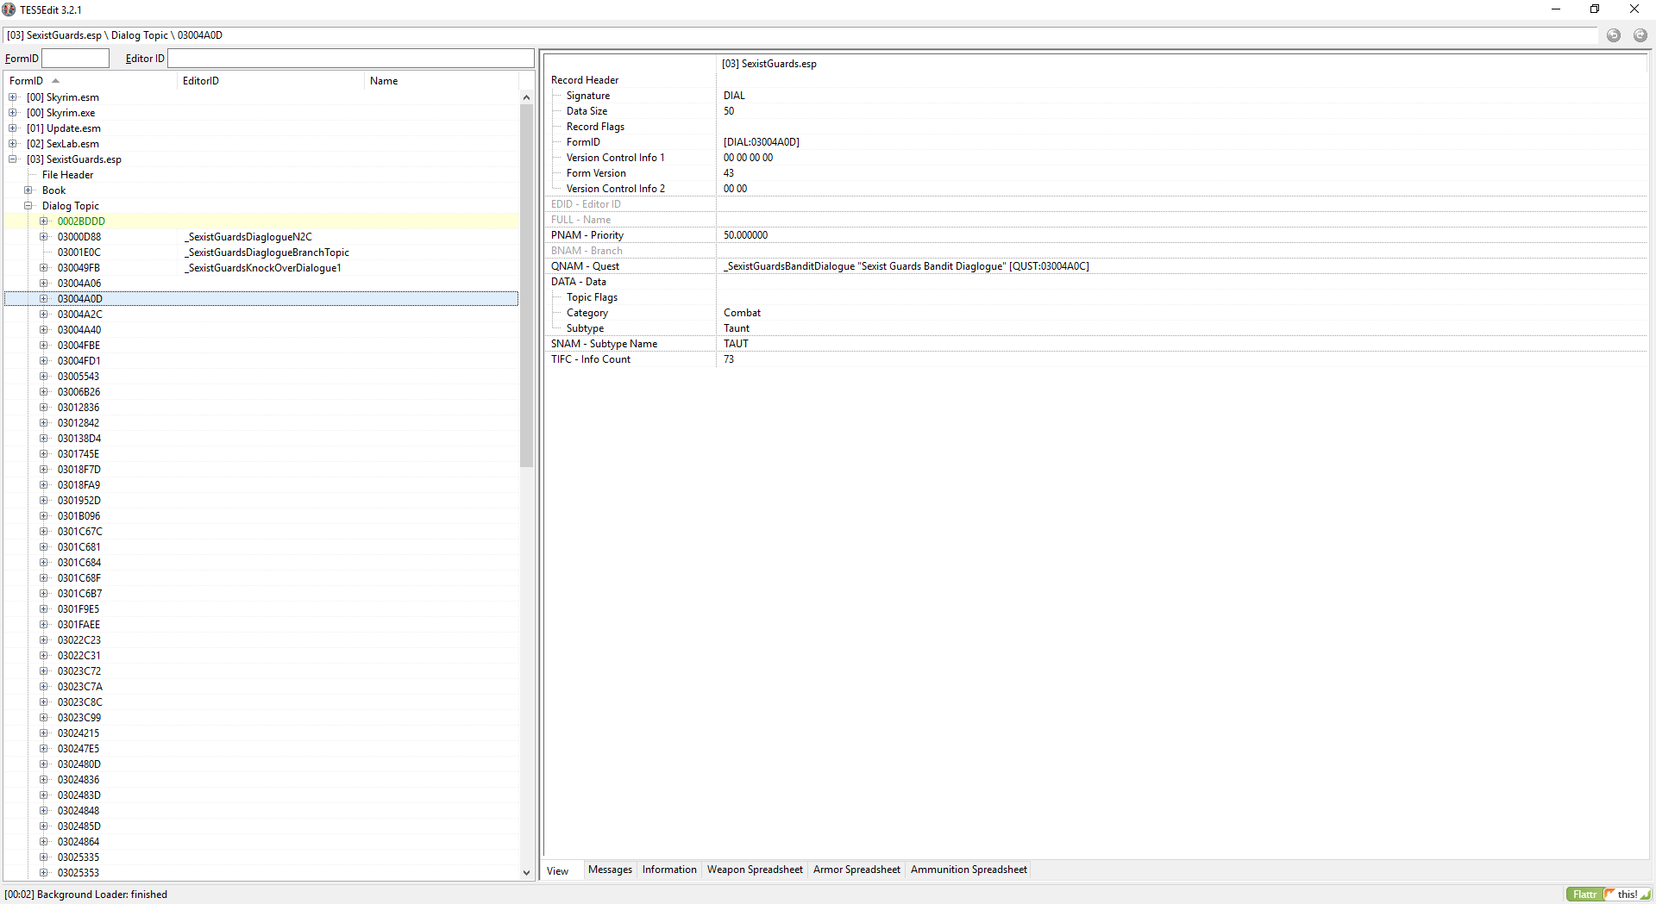The height and width of the screenshot is (904, 1656).
Task: Click the Subtype value Taunt
Action: 737,328
